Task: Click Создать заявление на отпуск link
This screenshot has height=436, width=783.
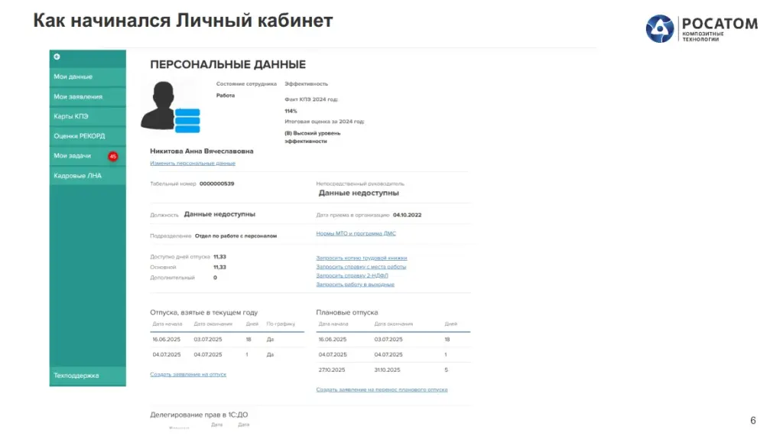Action: (x=188, y=374)
